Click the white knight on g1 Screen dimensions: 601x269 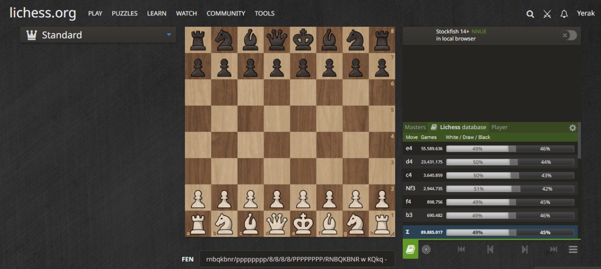click(x=356, y=224)
